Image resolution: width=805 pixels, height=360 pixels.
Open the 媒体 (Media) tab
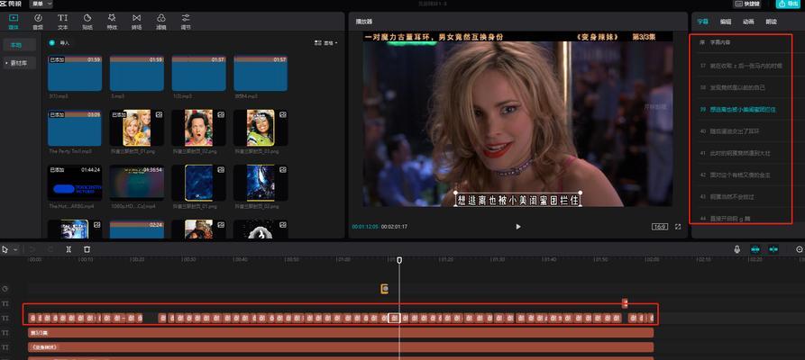[x=14, y=21]
